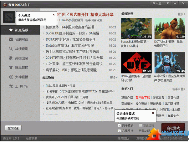Click 检查更新 in status bar
The width and height of the screenshot is (189, 142).
point(32,139)
